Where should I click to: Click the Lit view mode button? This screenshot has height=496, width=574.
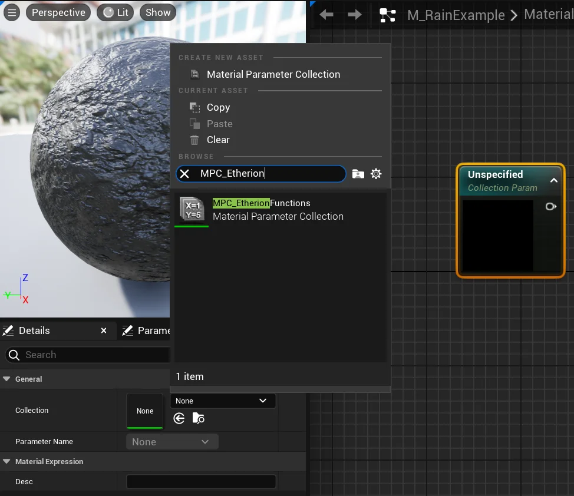(x=116, y=12)
